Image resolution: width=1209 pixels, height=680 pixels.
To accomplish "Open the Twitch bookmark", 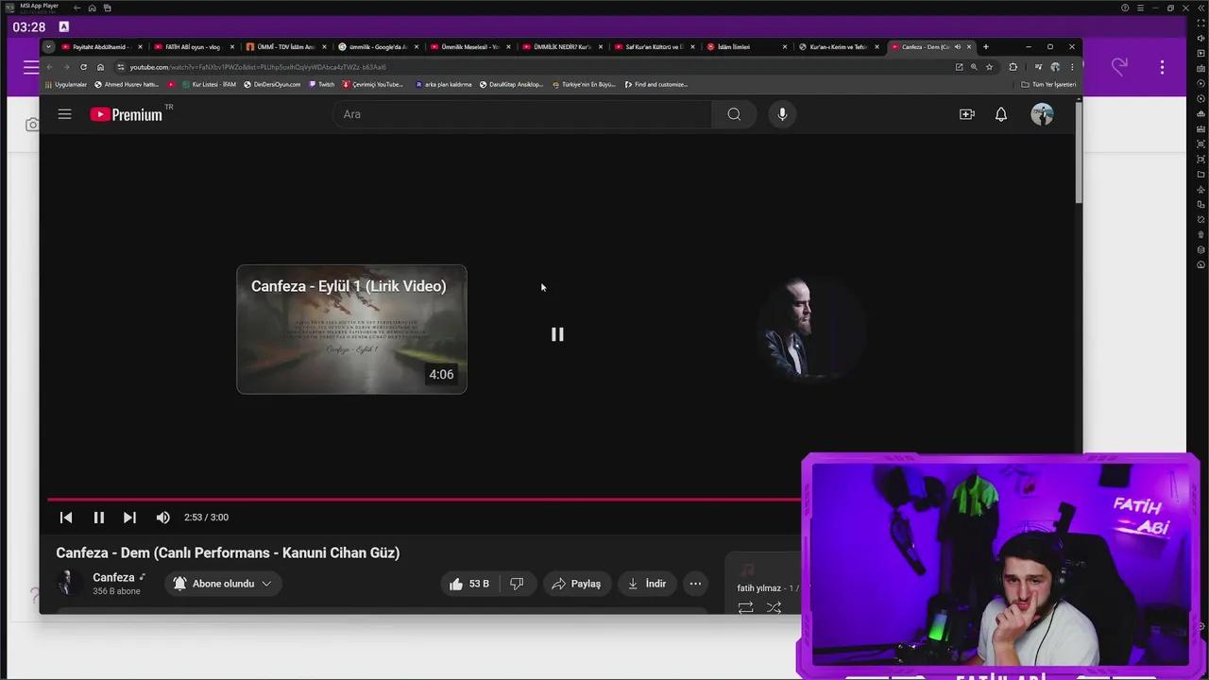I will (322, 84).
